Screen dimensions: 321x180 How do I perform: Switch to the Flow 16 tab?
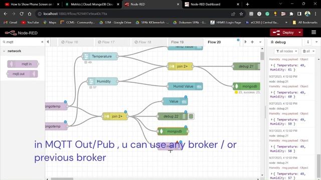pos(76,42)
